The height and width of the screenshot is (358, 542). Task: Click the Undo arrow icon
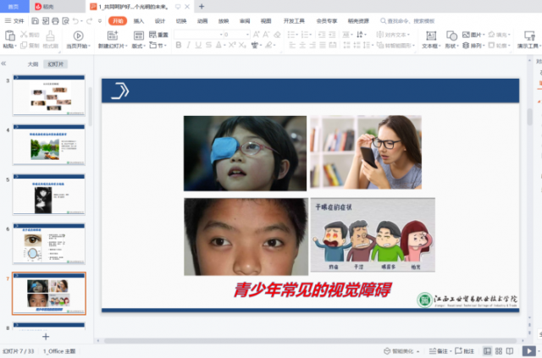(x=76, y=20)
